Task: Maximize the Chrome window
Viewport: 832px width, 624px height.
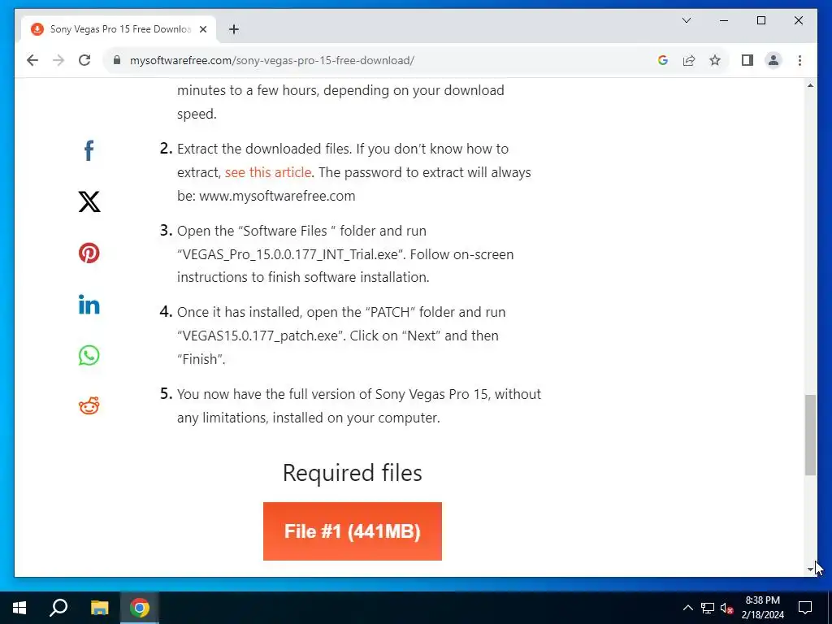Action: [x=761, y=20]
